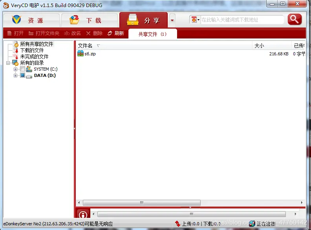Viewport: 311px width, 230px height.
Task: Collapse the 所有的目录 tree node
Action: 8,63
